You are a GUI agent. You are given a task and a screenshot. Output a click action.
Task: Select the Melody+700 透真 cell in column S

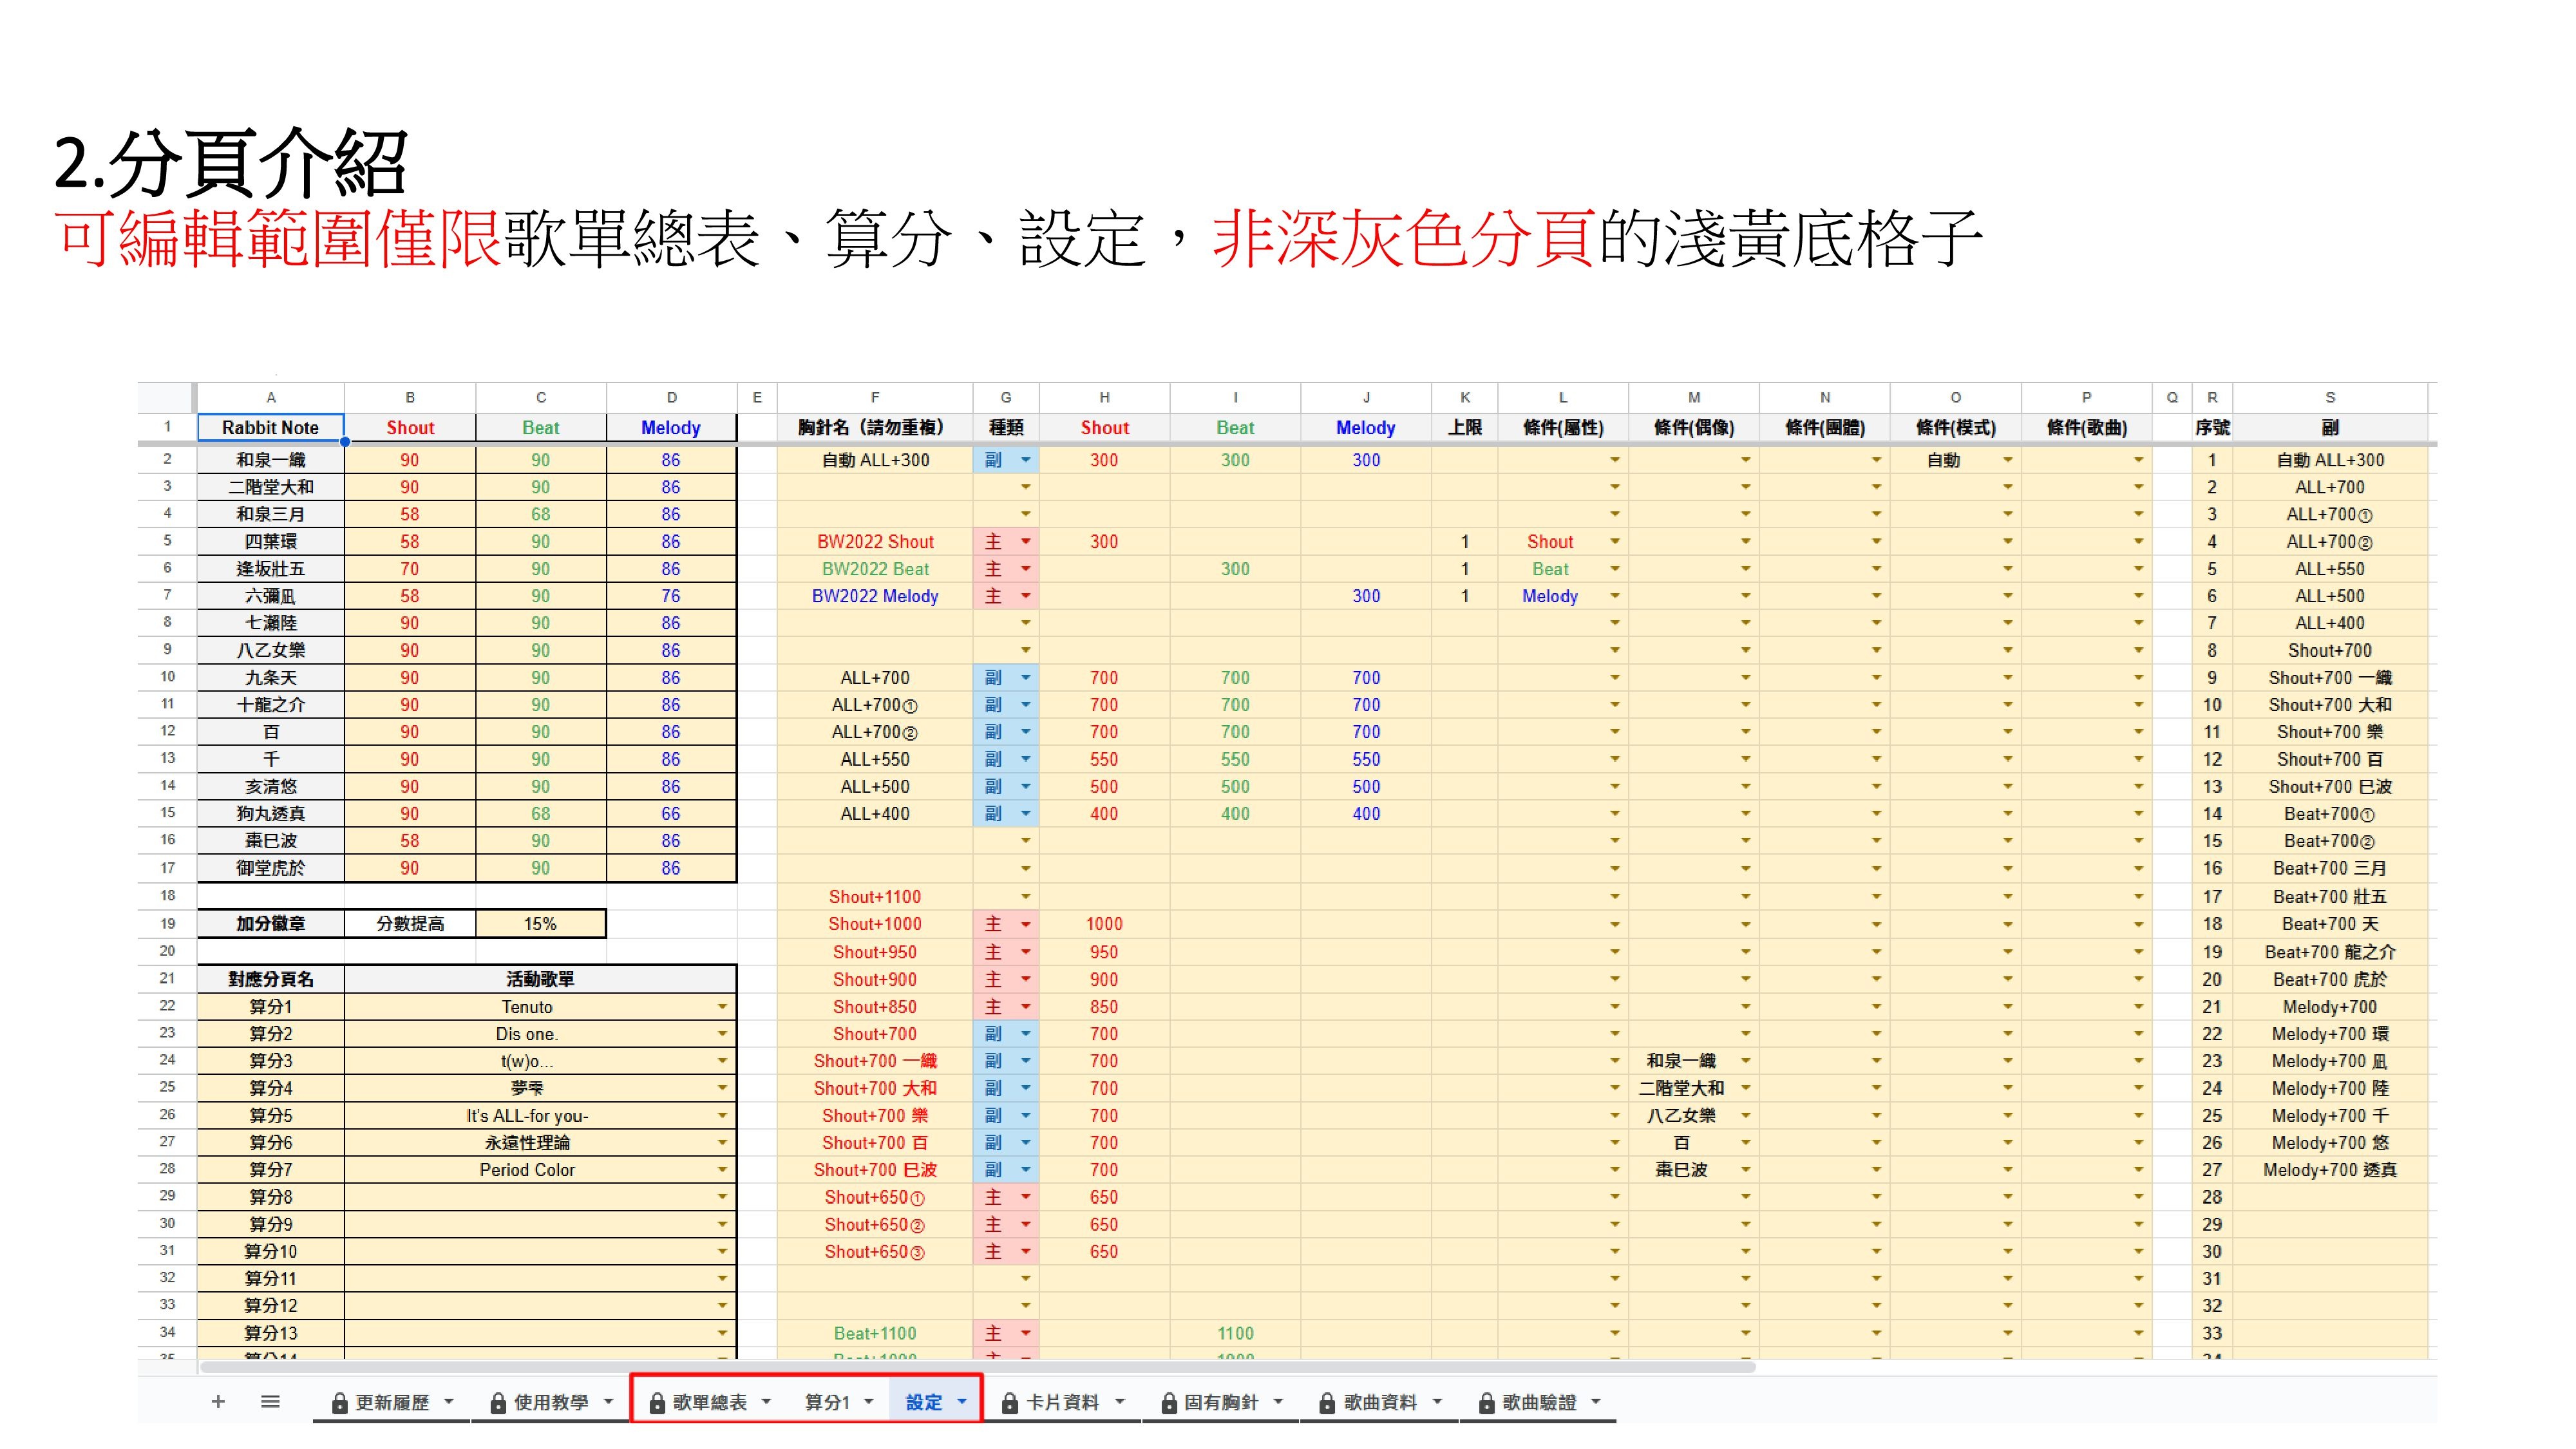[2329, 1169]
